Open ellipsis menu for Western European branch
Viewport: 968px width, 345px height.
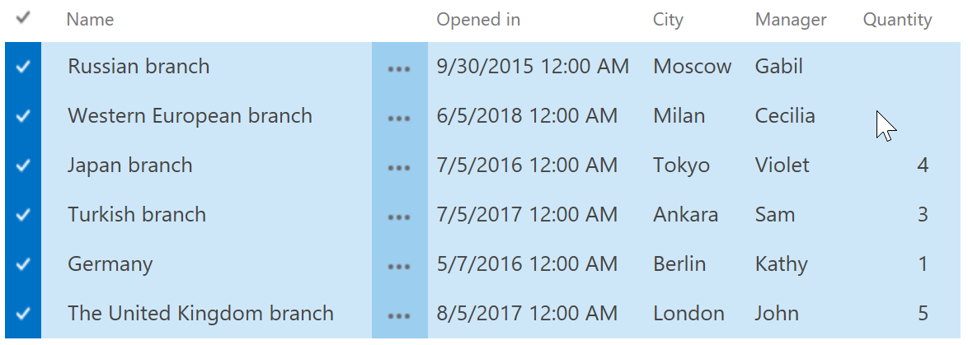point(399,116)
